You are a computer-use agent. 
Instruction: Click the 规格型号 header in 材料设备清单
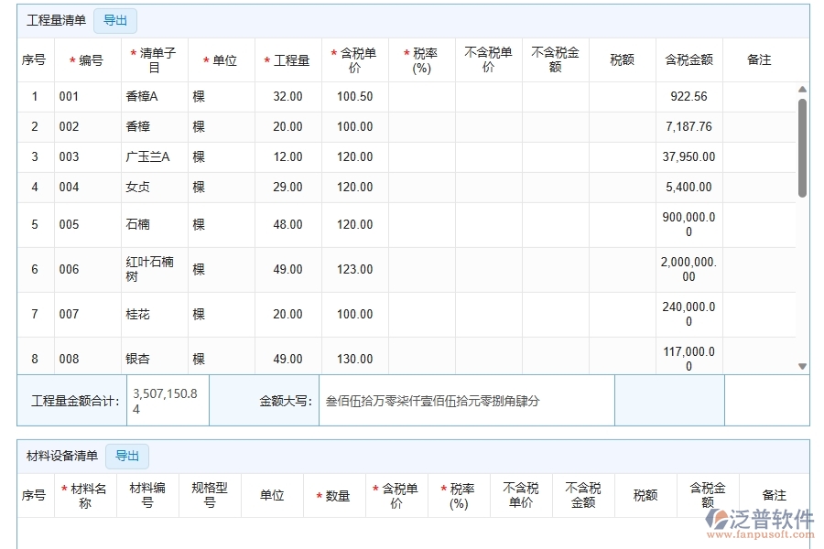(211, 494)
